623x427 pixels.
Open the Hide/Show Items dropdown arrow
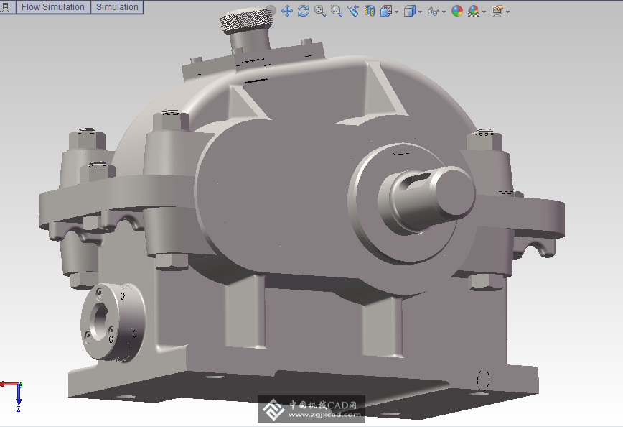444,12
